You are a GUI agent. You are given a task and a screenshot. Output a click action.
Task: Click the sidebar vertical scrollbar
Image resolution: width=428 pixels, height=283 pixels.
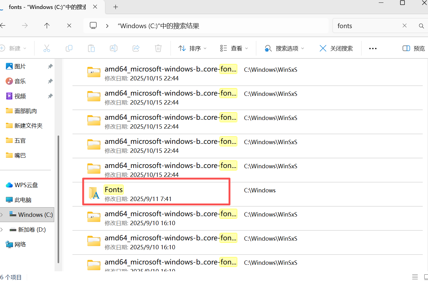pos(58,199)
